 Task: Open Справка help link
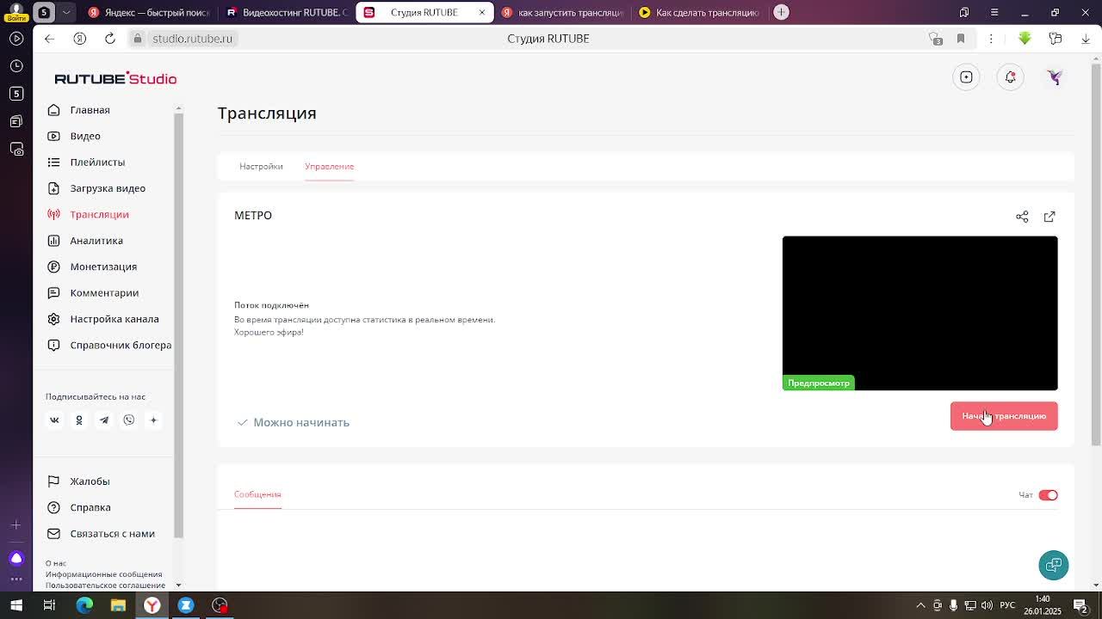[x=90, y=507]
